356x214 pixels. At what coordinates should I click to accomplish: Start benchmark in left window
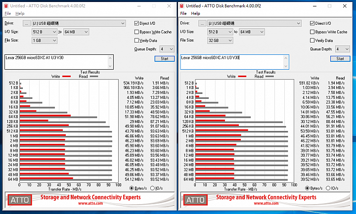click(165, 58)
